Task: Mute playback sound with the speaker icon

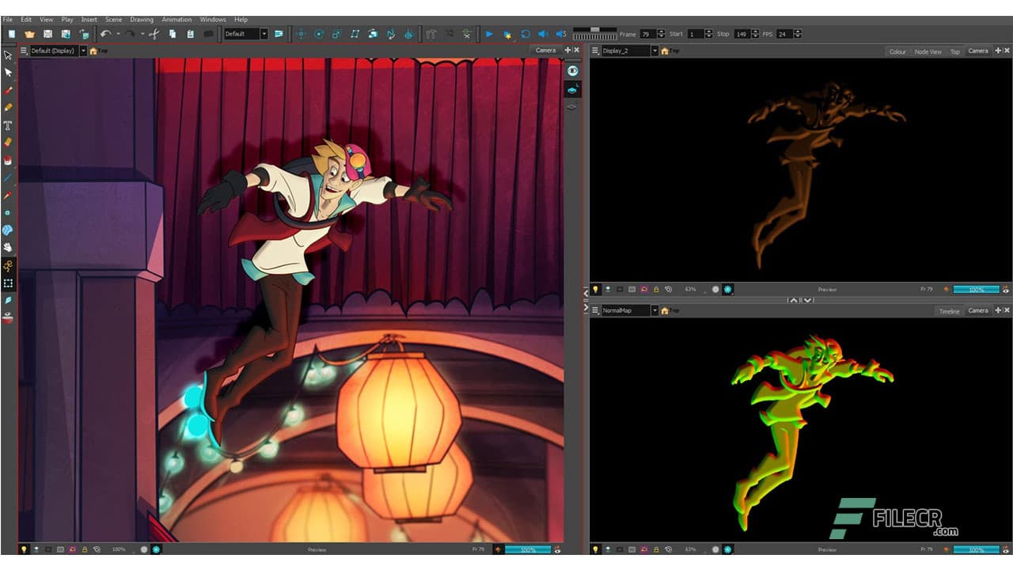Action: pyautogui.click(x=541, y=34)
